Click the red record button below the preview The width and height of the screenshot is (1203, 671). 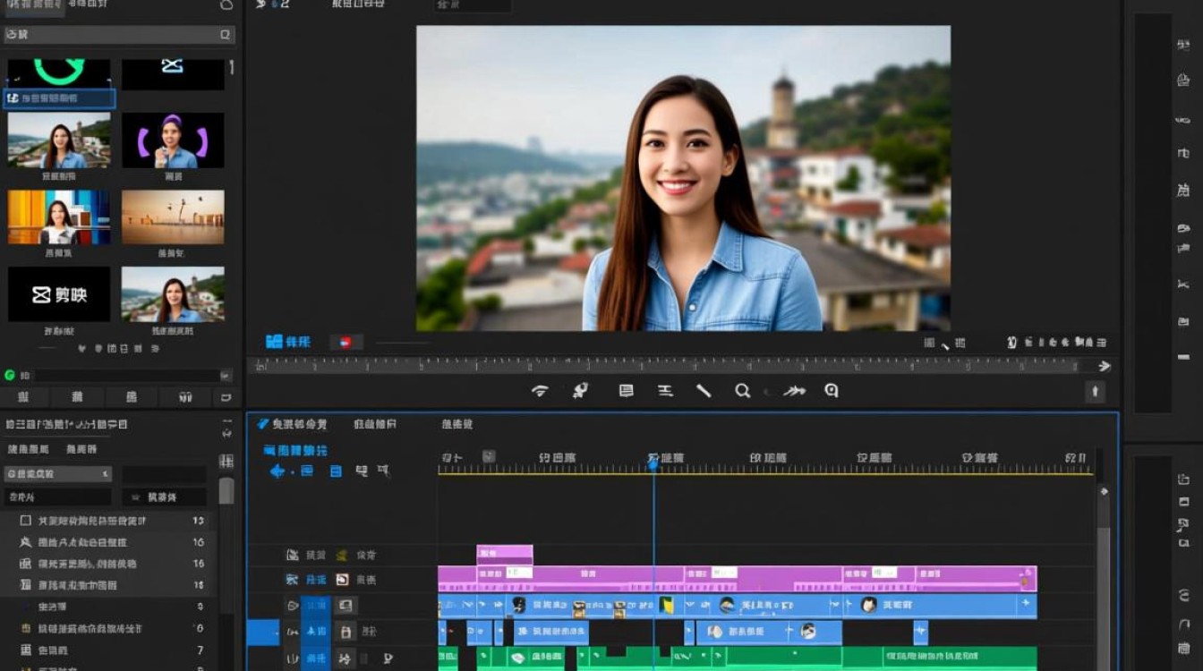click(346, 342)
